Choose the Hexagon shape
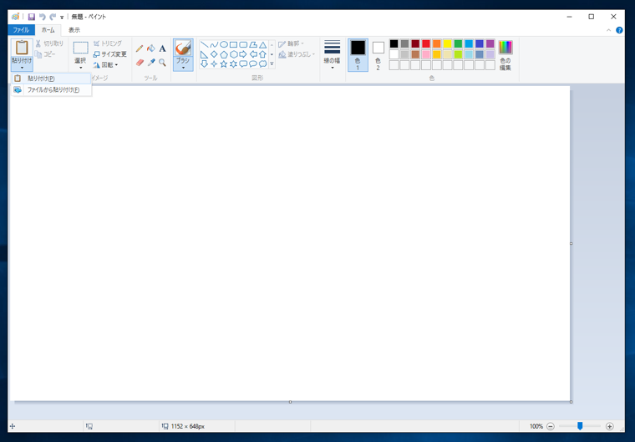This screenshot has height=442, width=635. (x=233, y=54)
